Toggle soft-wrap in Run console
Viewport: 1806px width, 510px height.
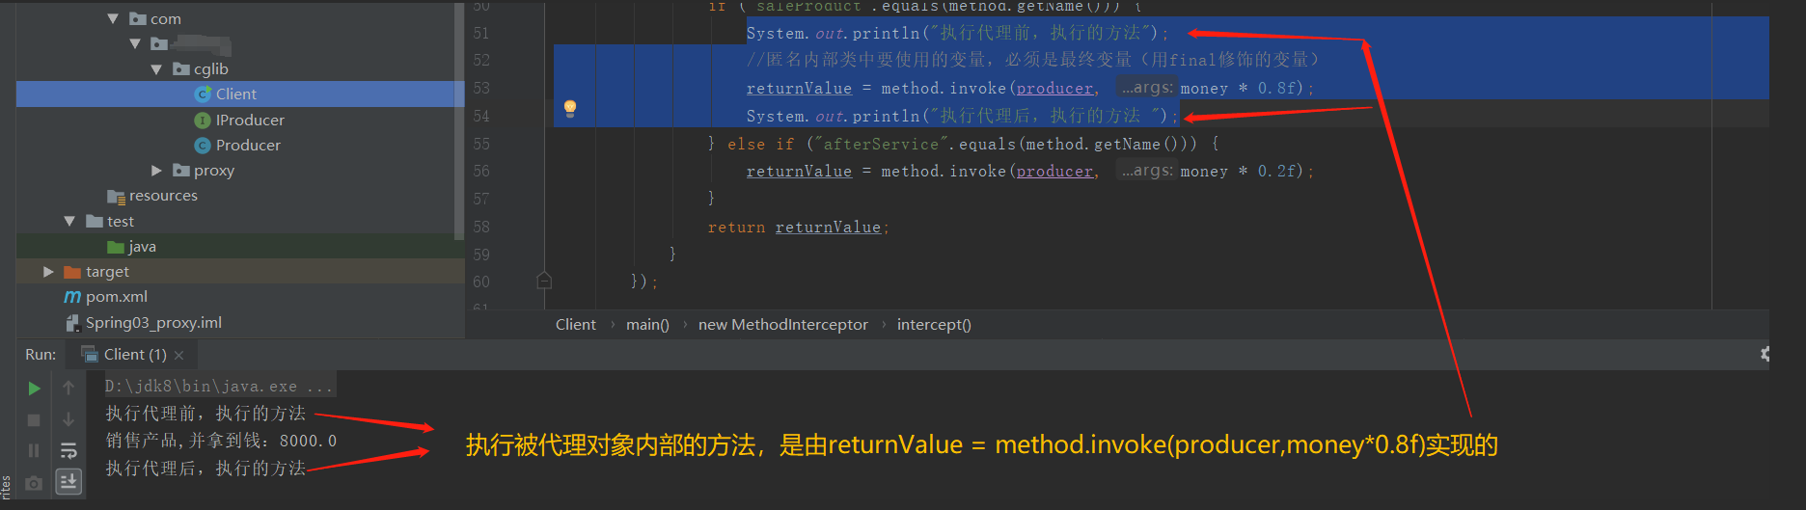coord(68,450)
